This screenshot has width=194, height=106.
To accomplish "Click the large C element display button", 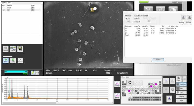I will 130,83.
